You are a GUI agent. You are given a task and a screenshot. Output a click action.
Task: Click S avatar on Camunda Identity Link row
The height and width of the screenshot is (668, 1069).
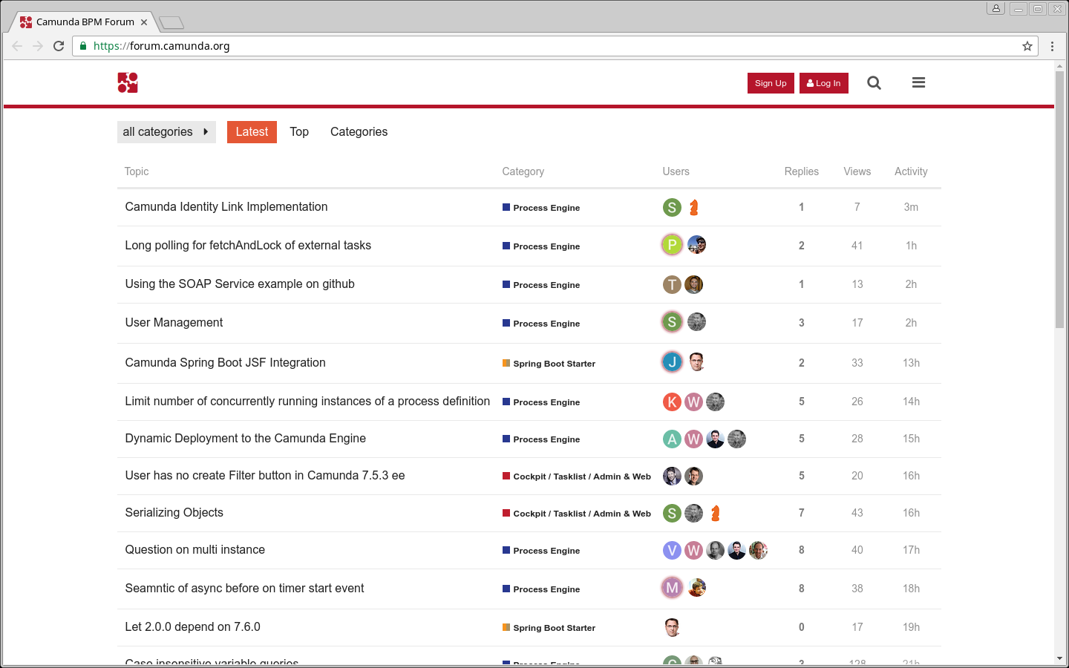[672, 208]
